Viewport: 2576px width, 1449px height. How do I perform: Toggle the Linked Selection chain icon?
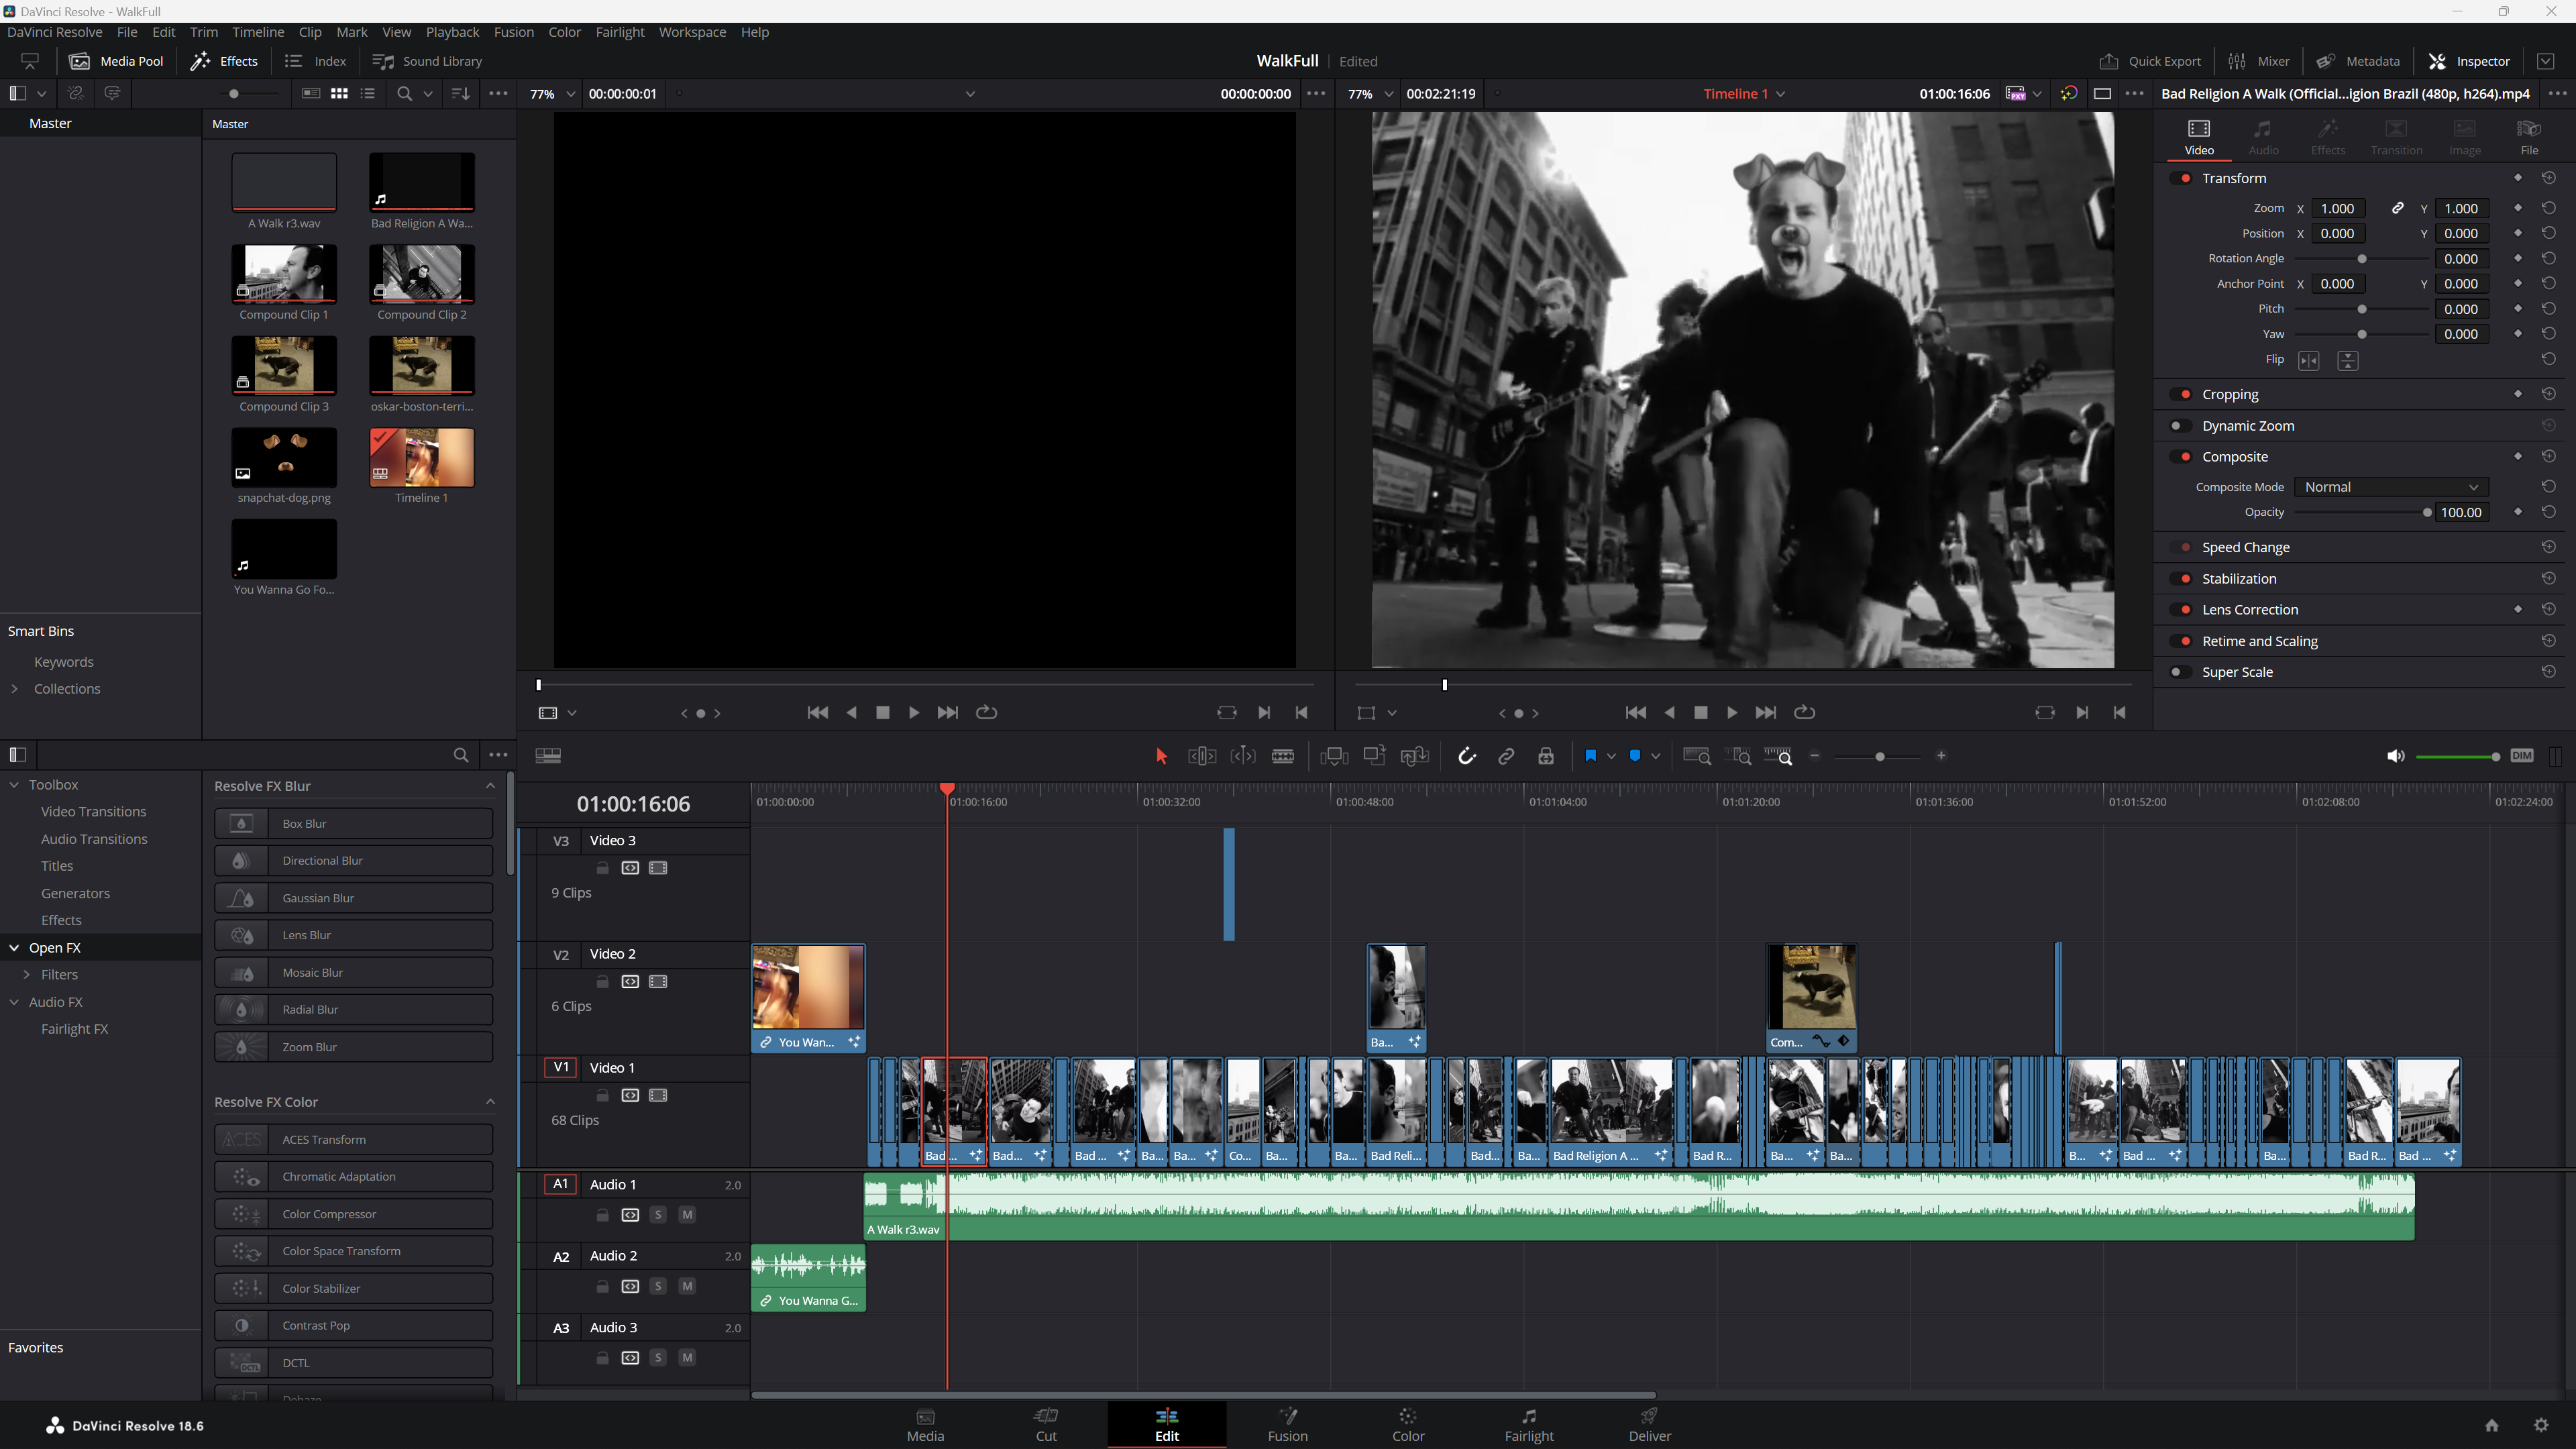tap(1506, 756)
